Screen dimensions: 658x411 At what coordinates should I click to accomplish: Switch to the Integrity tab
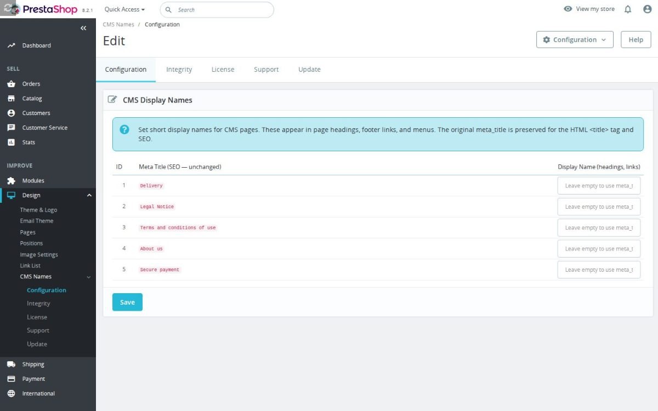pos(179,70)
